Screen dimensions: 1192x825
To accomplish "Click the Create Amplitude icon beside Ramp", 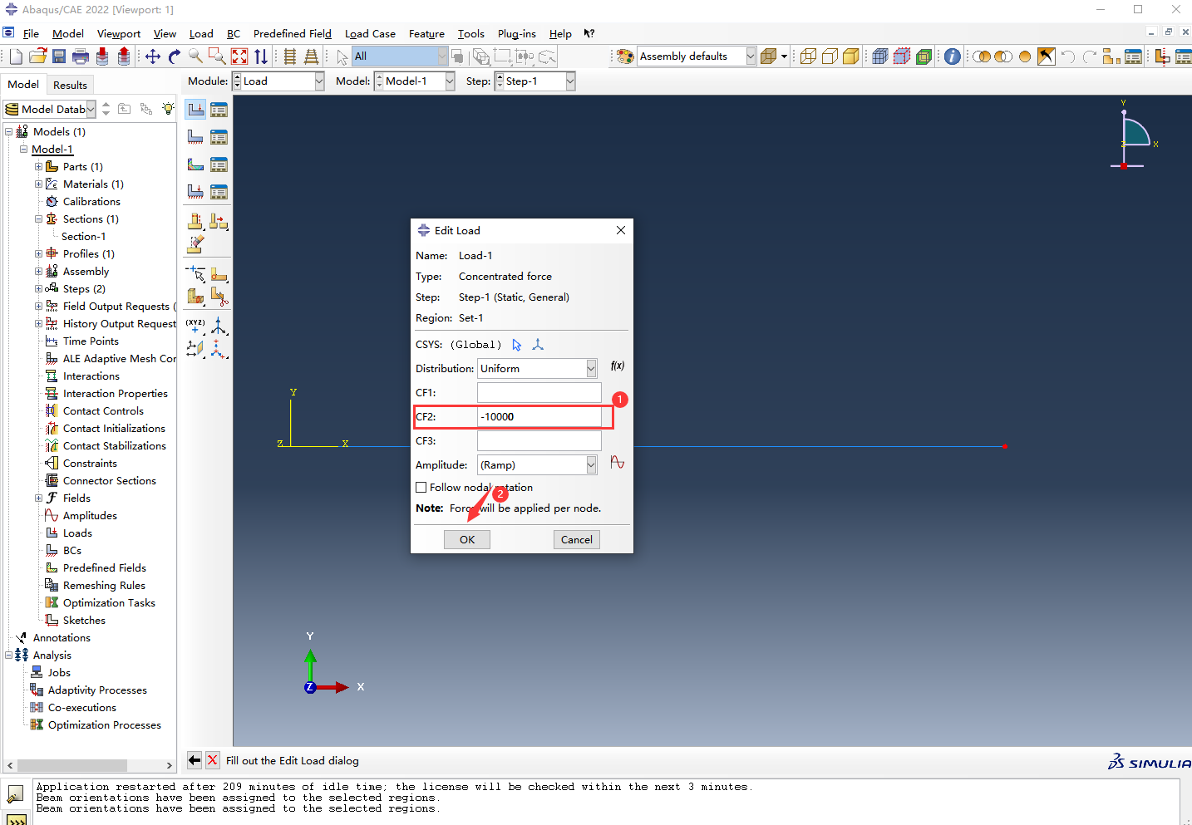I will pyautogui.click(x=617, y=463).
